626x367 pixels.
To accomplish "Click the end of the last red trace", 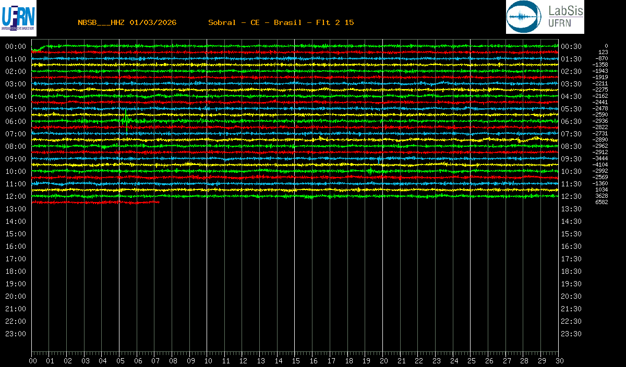I will [x=158, y=202].
